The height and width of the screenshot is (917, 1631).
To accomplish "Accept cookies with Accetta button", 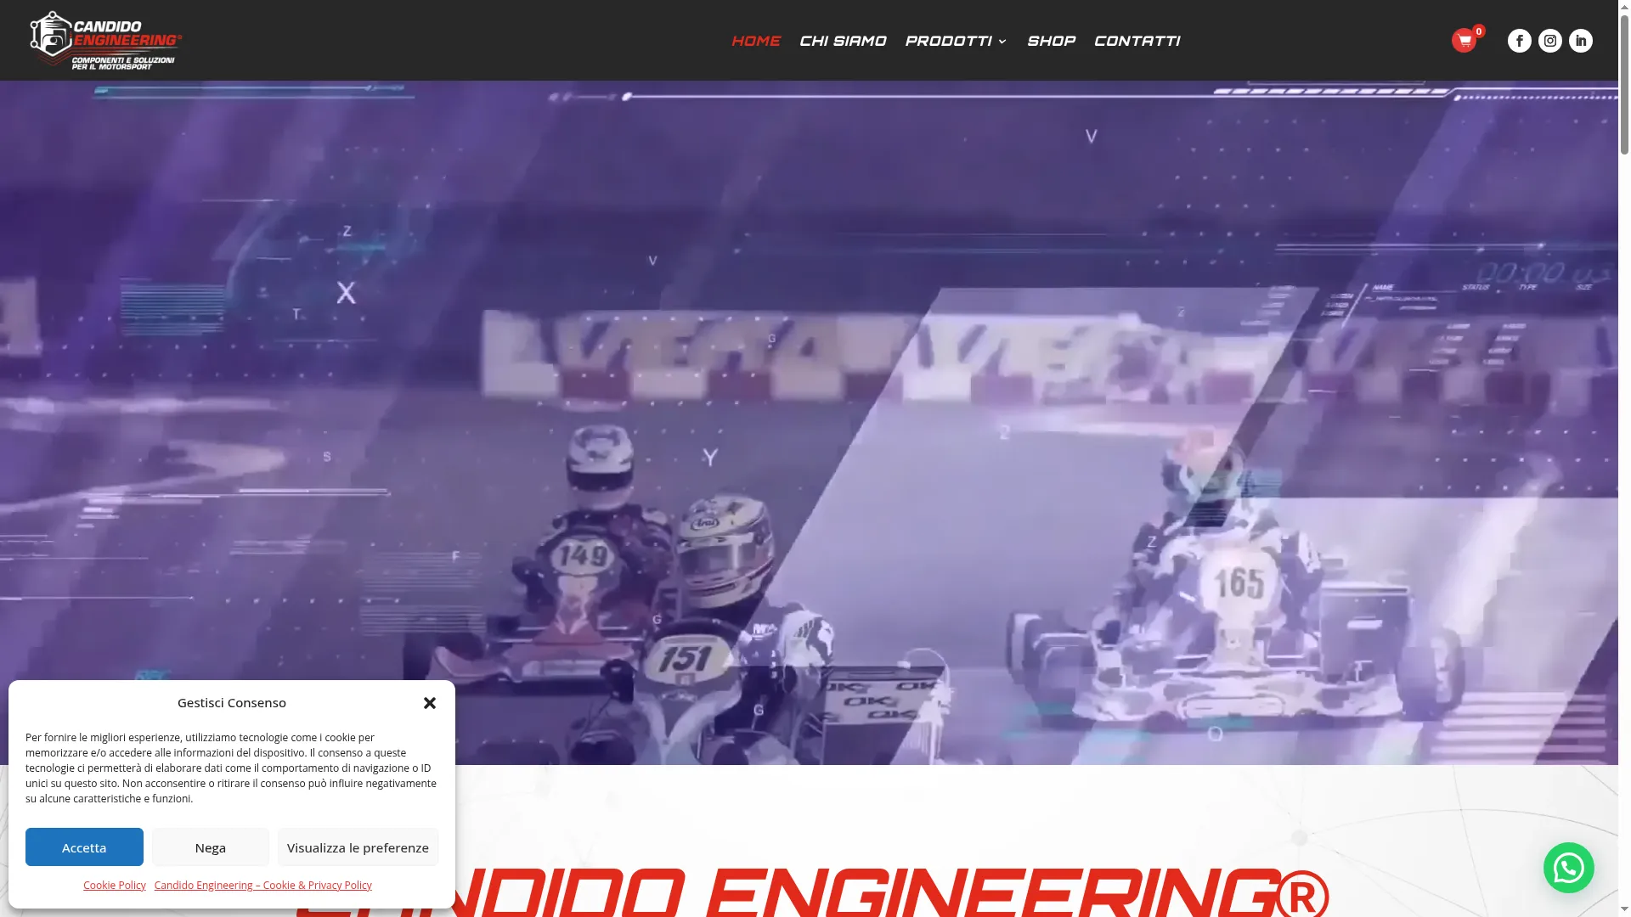I will [x=84, y=847].
